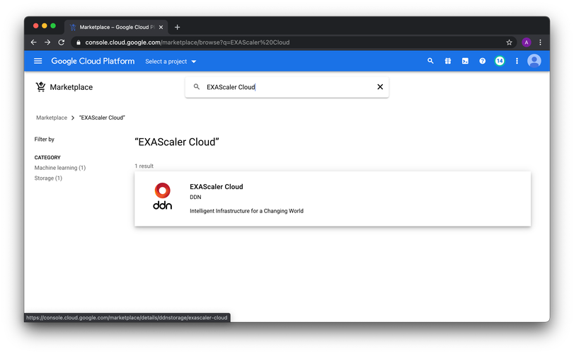Click the DDN vendor name text
574x354 pixels.
coord(195,197)
